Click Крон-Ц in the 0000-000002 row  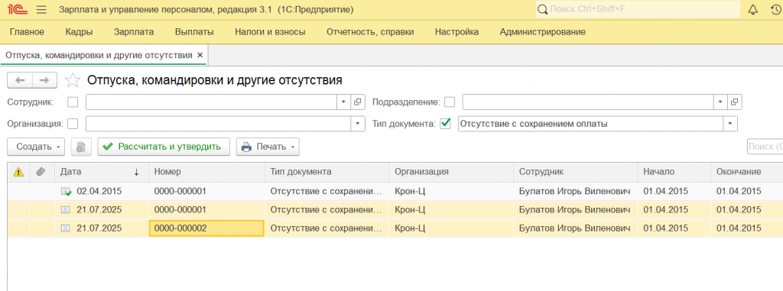(451, 228)
